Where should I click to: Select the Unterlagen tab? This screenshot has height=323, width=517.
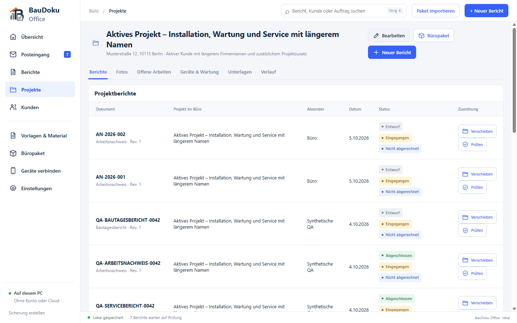(240, 72)
